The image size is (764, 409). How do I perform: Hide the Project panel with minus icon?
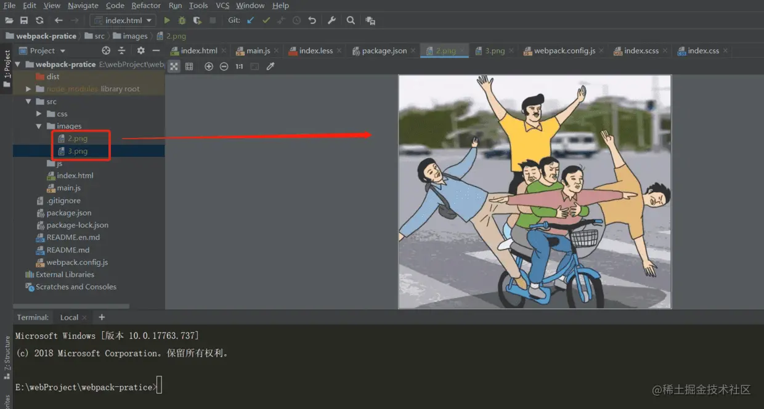pos(156,51)
